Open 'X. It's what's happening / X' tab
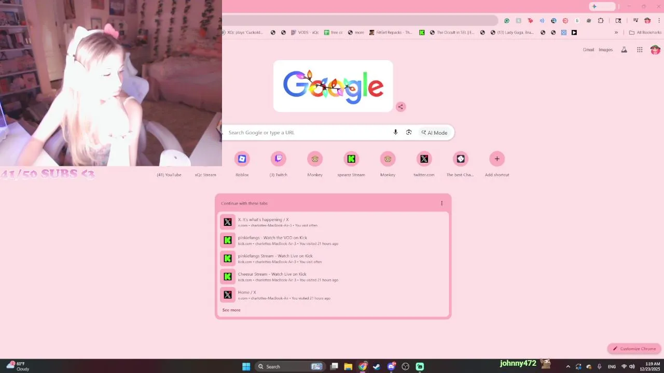 (333, 222)
